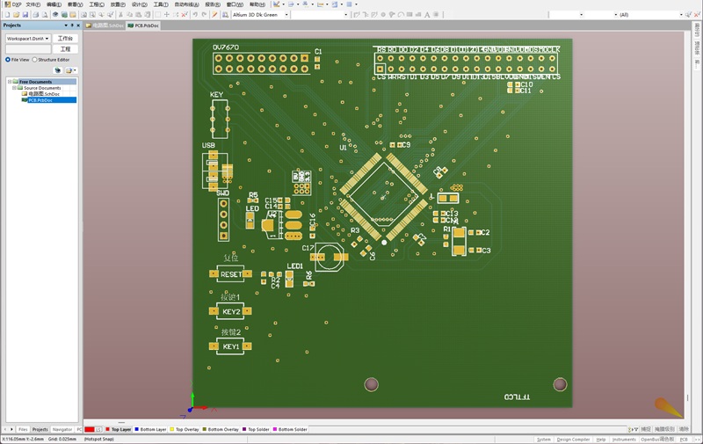Click the Utility tools icon in top toolbar
The image size is (703, 444).
click(x=277, y=4)
